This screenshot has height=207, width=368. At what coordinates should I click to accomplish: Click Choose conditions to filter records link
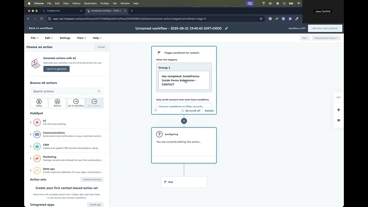click(x=181, y=107)
